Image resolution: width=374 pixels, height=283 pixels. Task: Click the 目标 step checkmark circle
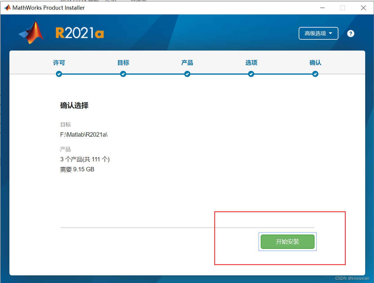point(123,74)
